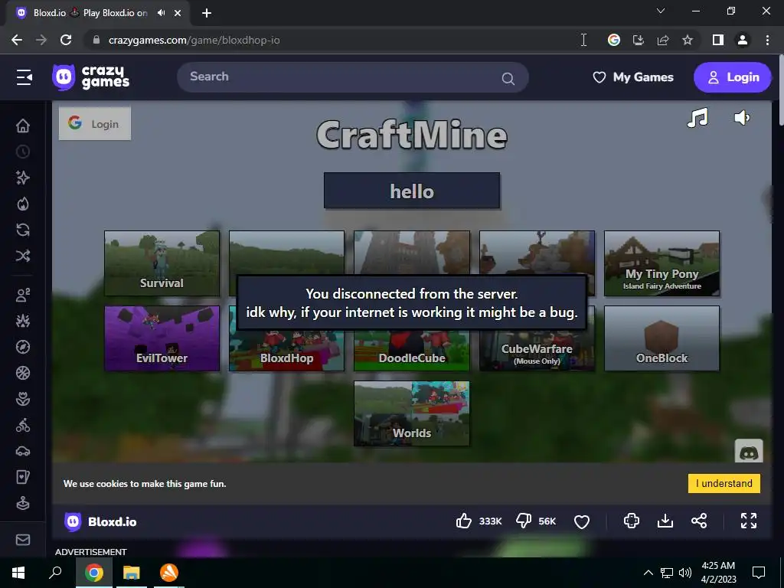Open 2 Player games sidebar icon
784x588 pixels.
pos(23,295)
